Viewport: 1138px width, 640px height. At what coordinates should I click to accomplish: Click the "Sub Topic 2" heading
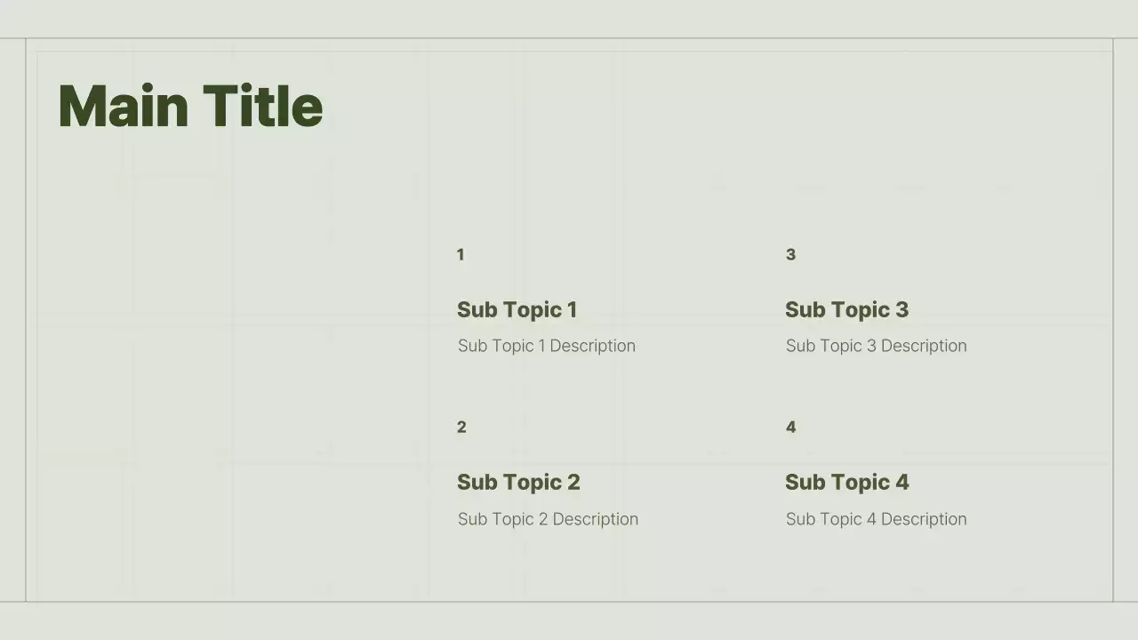click(518, 483)
